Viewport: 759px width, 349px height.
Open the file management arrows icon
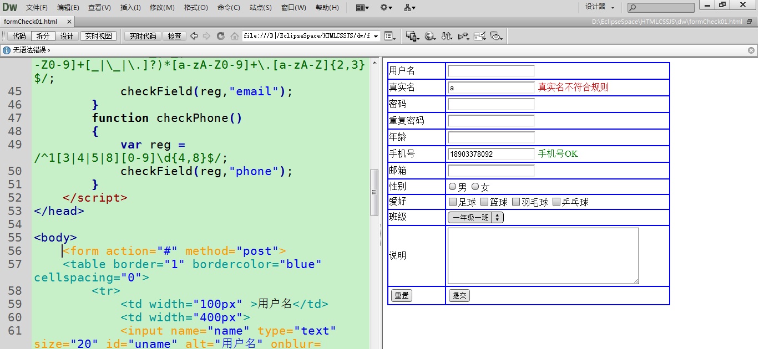pyautogui.click(x=446, y=36)
